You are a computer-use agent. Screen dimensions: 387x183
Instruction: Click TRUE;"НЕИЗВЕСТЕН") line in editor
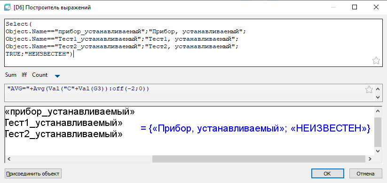click(x=39, y=54)
